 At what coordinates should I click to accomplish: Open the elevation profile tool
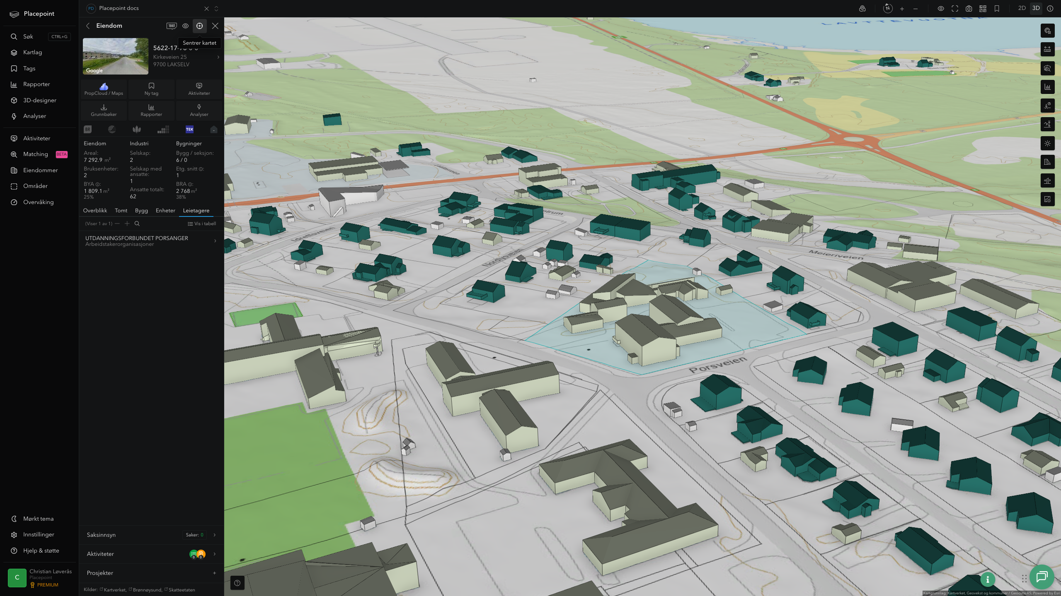[x=1047, y=125]
